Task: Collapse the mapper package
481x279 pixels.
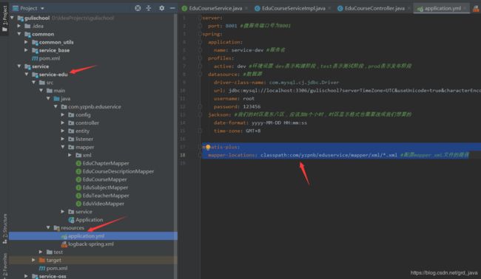Action: coord(63,147)
